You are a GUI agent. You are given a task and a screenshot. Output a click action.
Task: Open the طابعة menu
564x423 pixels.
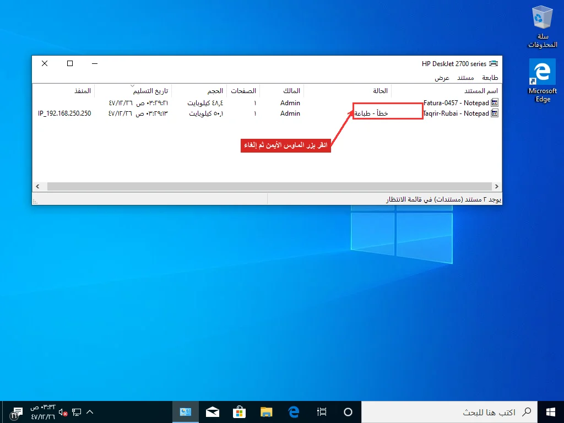[x=490, y=78]
